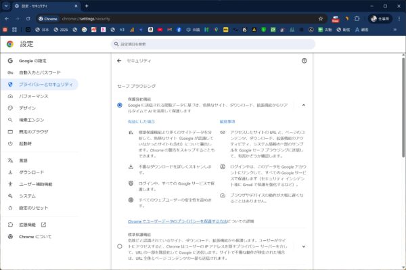The width and height of the screenshot is (406, 270).
Task: Reload the page with the refresh icon
Action: 28,19
